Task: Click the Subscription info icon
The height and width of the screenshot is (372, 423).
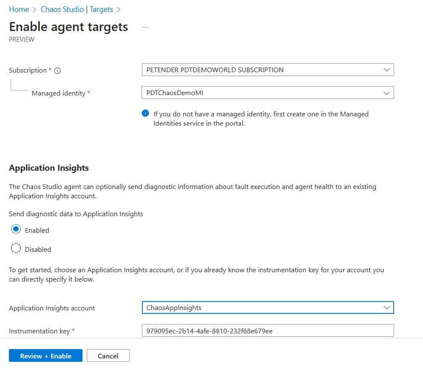Action: tap(57, 70)
